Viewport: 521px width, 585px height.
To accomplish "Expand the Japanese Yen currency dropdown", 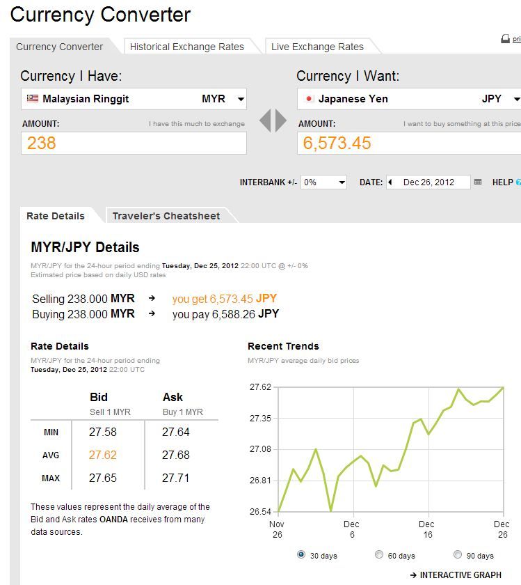I will click(516, 99).
